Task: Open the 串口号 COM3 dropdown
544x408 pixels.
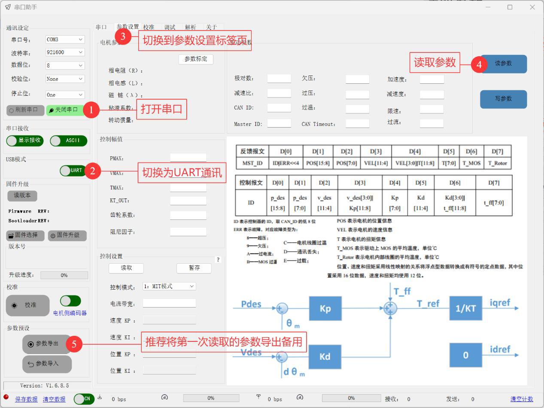Action: tap(65, 40)
